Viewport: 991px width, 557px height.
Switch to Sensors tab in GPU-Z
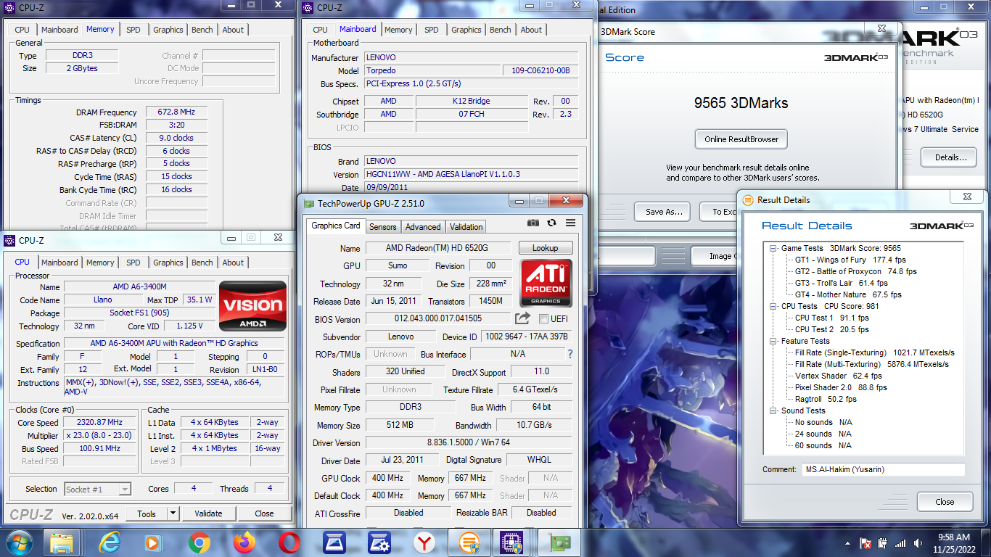click(383, 227)
